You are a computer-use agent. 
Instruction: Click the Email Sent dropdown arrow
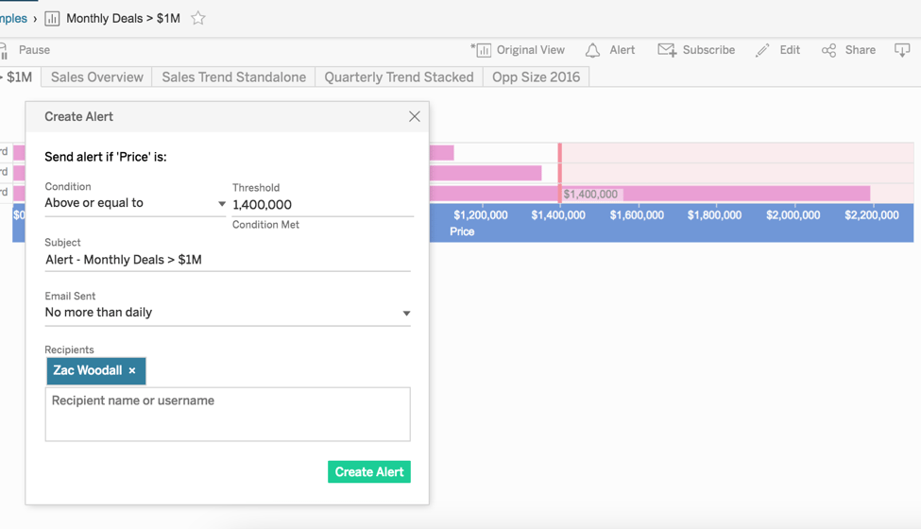click(406, 313)
